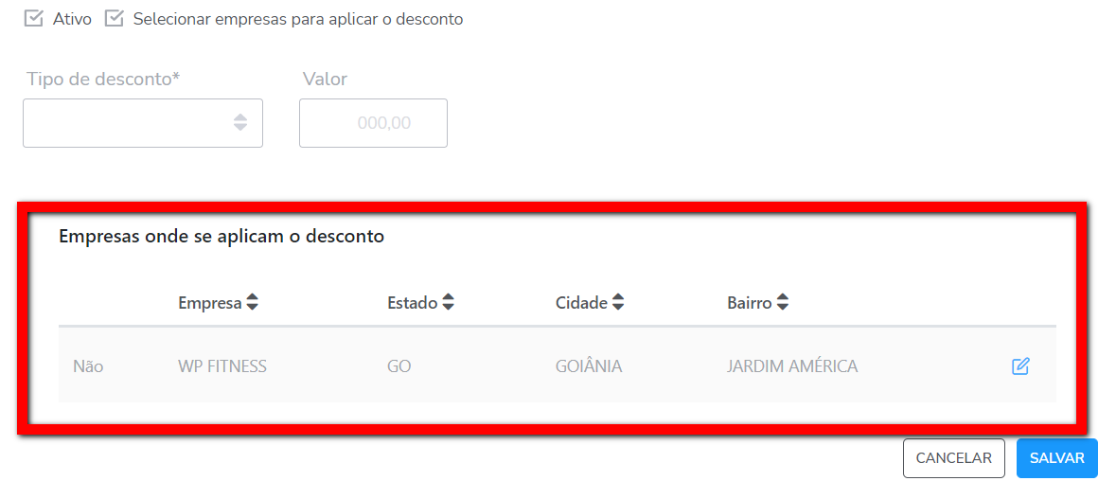Image resolution: width=1116 pixels, height=481 pixels.
Task: Click the Valor input field
Action: (373, 123)
